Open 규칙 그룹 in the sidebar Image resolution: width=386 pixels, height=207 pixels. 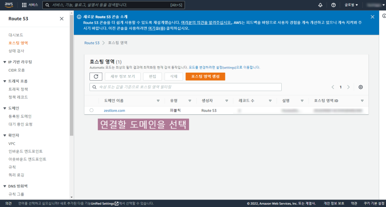point(16,194)
